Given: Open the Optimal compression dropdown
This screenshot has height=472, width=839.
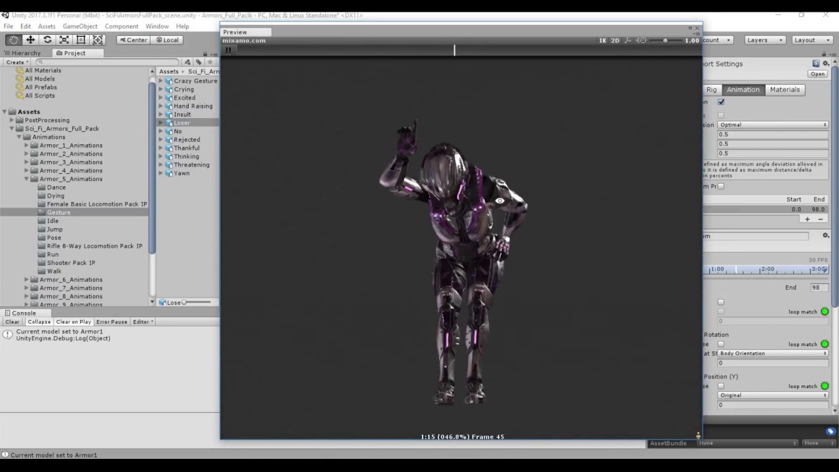Looking at the screenshot, I should pyautogui.click(x=773, y=125).
